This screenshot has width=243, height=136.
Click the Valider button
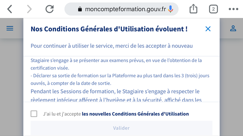coord(121,128)
